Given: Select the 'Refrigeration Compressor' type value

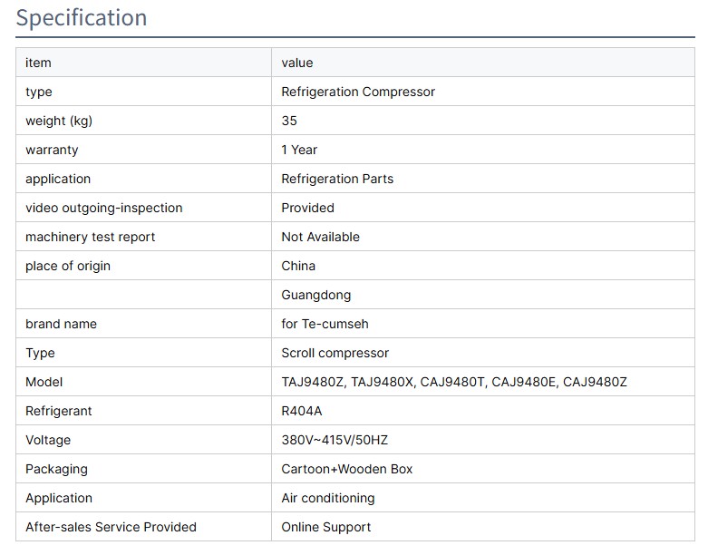Looking at the screenshot, I should coord(358,92).
